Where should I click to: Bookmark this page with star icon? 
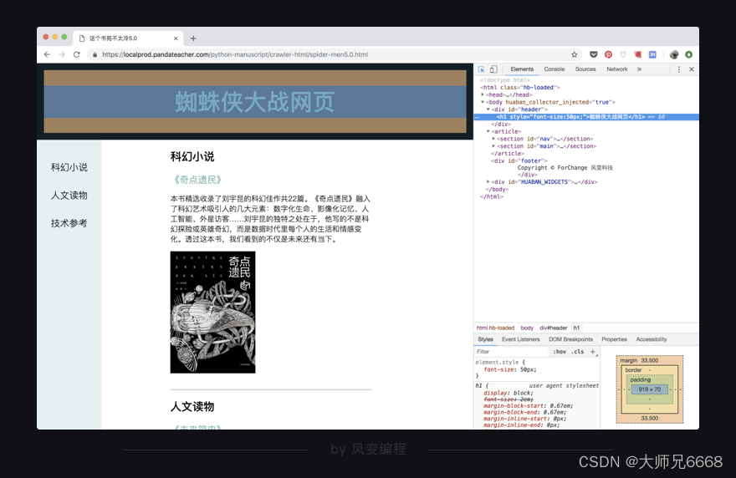(x=574, y=54)
